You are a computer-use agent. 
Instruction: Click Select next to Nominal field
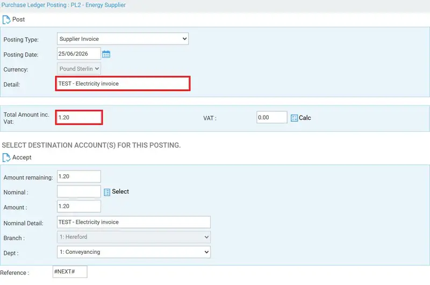120,191
